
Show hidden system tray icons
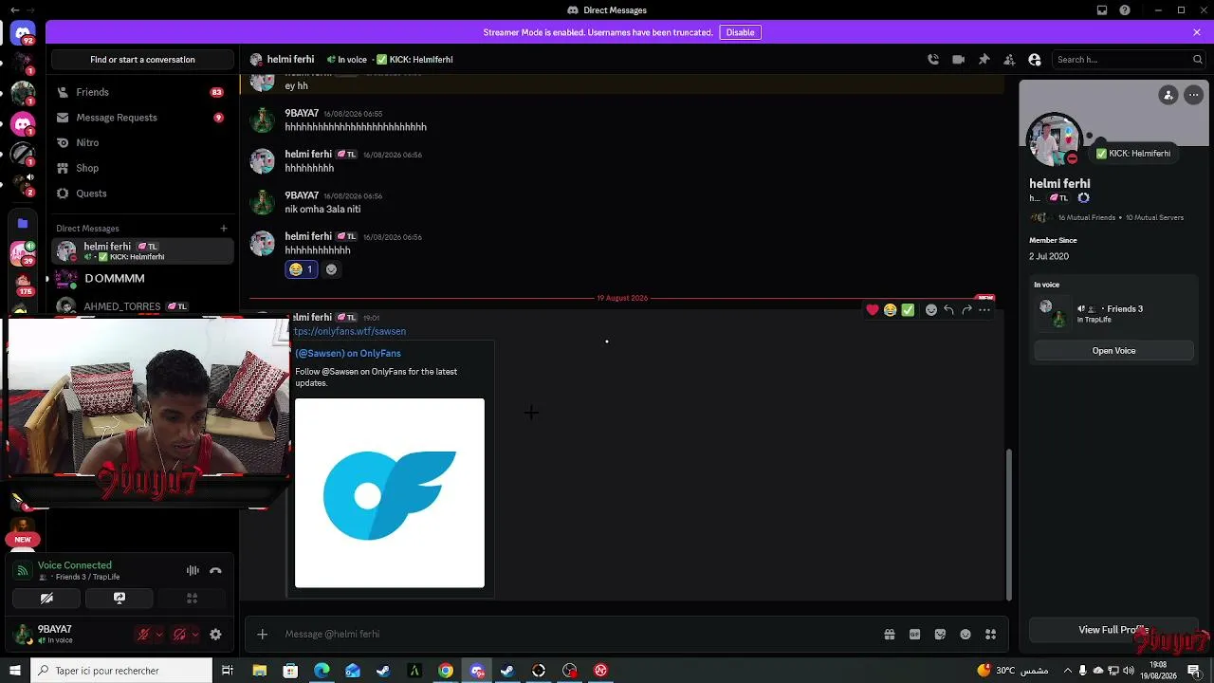click(1068, 671)
